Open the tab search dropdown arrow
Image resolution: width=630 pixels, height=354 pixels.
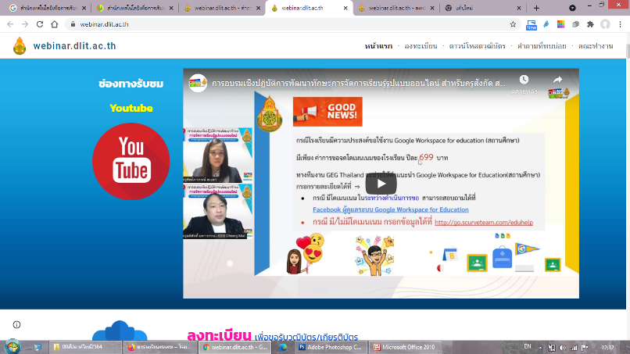(x=572, y=8)
